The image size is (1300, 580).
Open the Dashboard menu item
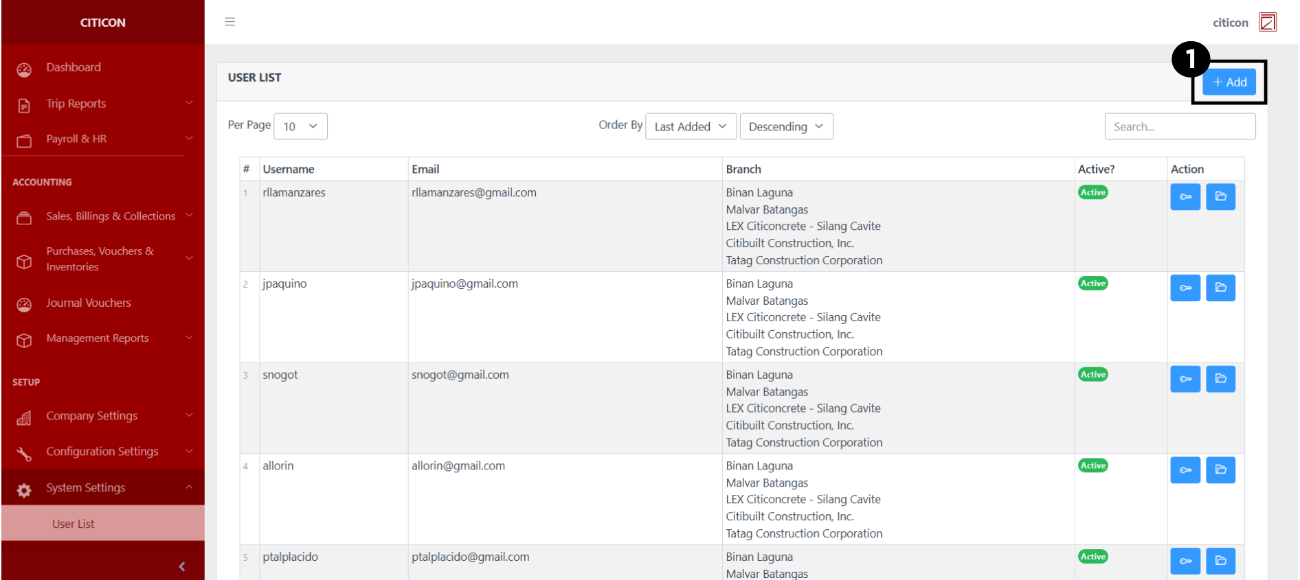[x=74, y=67]
